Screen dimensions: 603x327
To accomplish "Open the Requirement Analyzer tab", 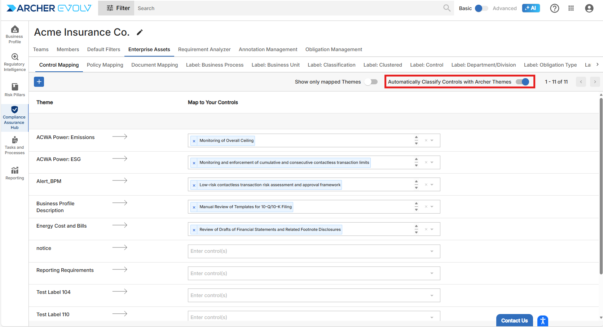I will pyautogui.click(x=204, y=49).
